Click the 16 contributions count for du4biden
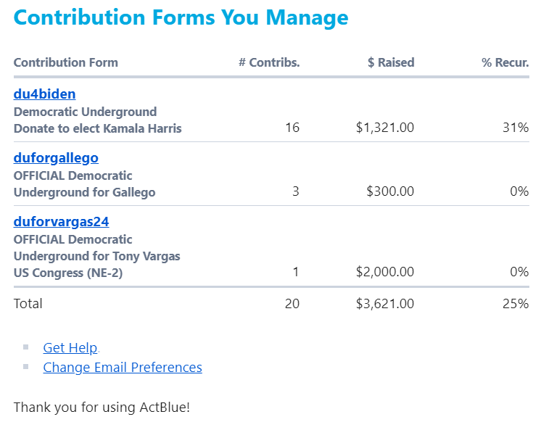This screenshot has height=430, width=533. pyautogui.click(x=292, y=128)
